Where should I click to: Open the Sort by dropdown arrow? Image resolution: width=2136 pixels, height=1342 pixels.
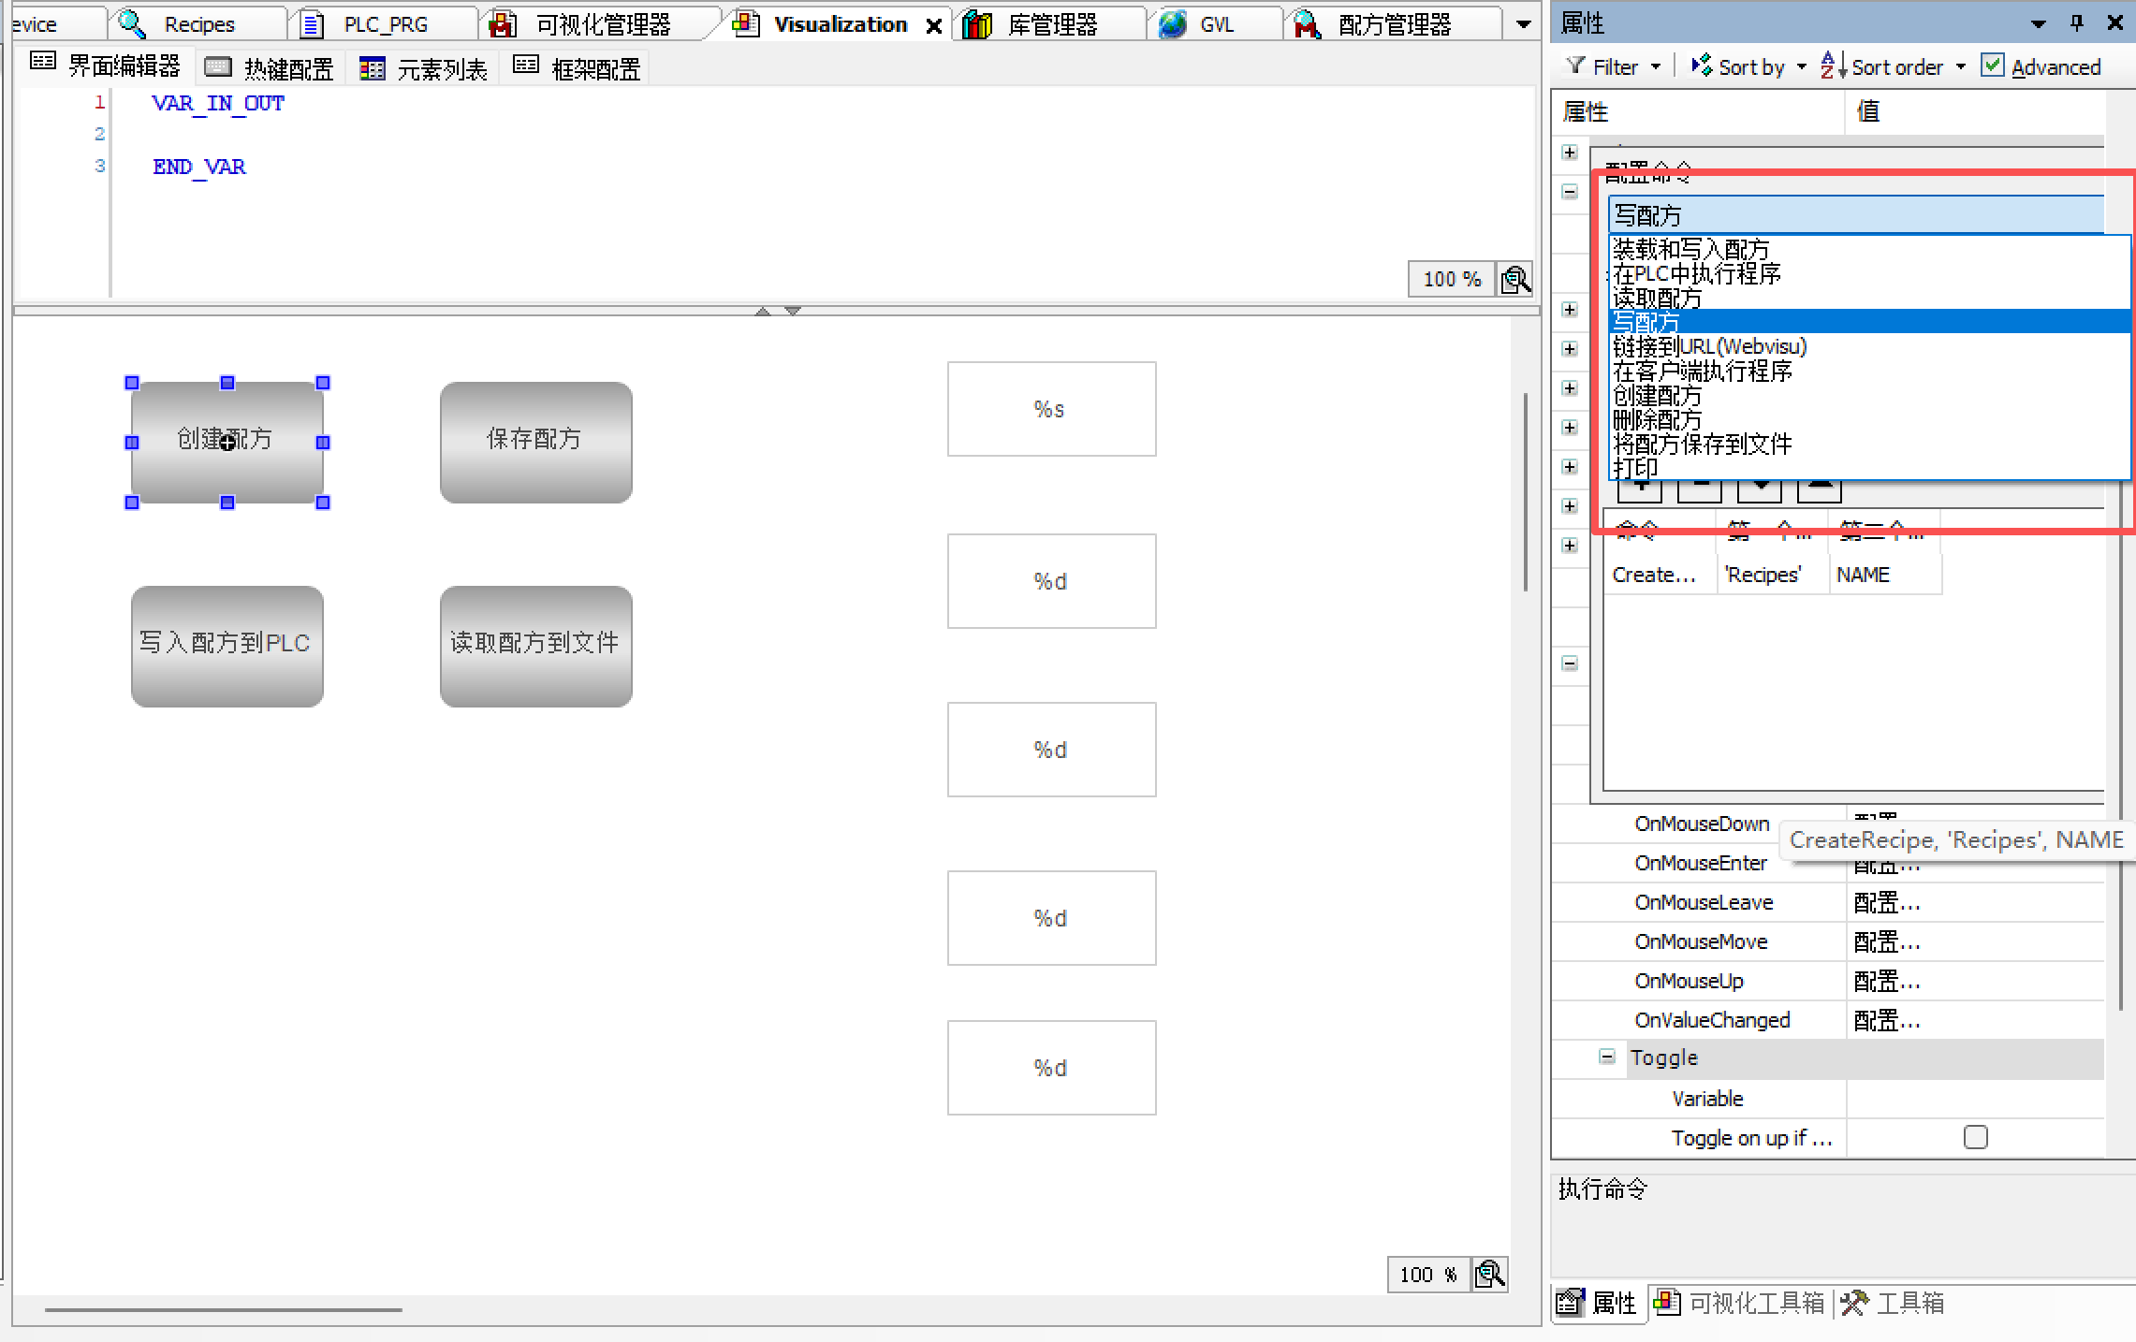click(x=1802, y=66)
